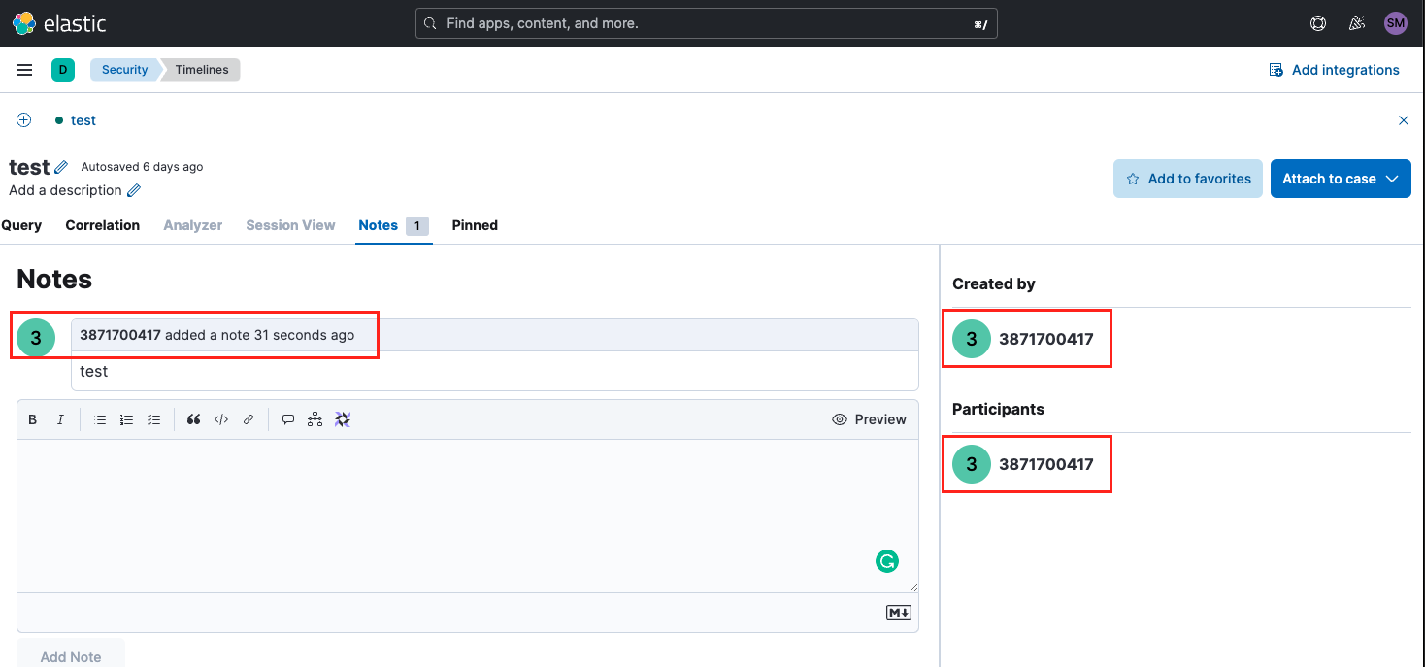Switch to the Pinned tab
The height and width of the screenshot is (667, 1425).
(x=475, y=225)
